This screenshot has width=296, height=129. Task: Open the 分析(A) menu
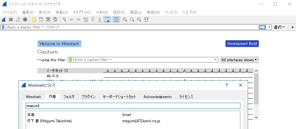(x=102, y=12)
